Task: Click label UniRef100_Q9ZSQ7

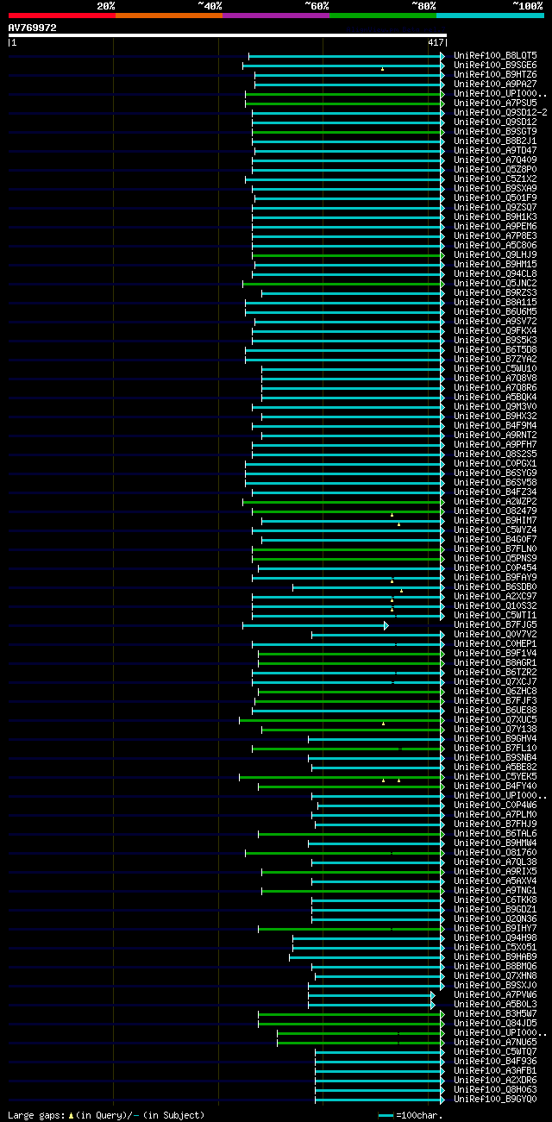Action: coord(495,207)
